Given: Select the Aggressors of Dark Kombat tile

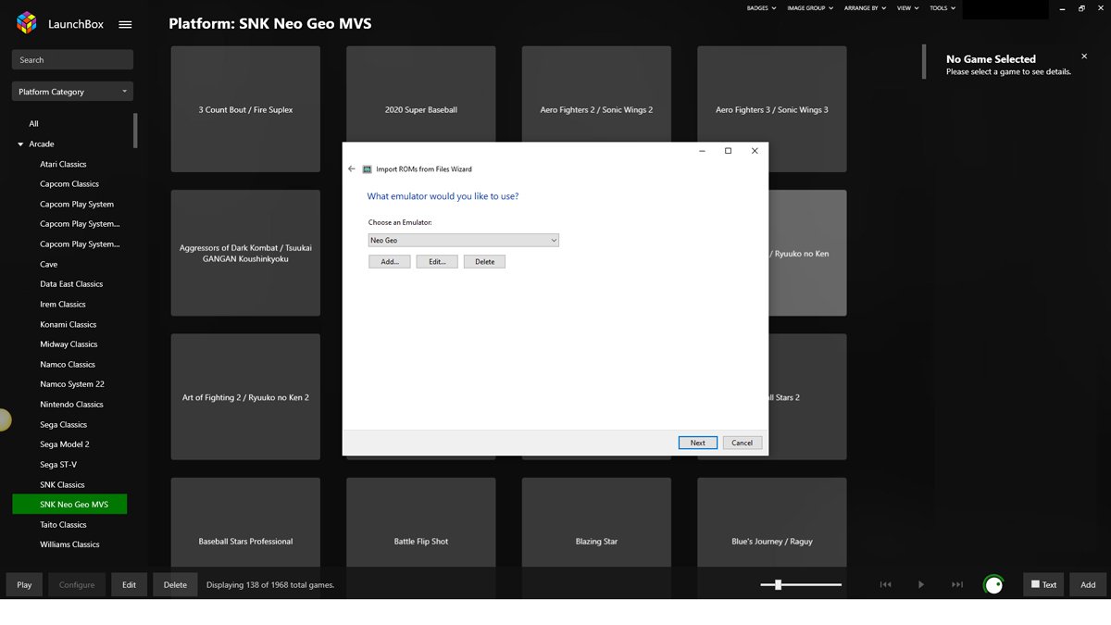Looking at the screenshot, I should (x=245, y=253).
